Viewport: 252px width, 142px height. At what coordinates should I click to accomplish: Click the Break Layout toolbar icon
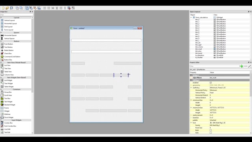pos(69,8)
